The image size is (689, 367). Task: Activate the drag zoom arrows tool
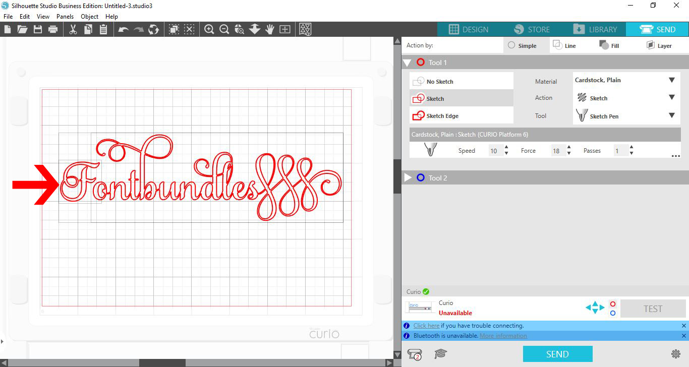(255, 29)
